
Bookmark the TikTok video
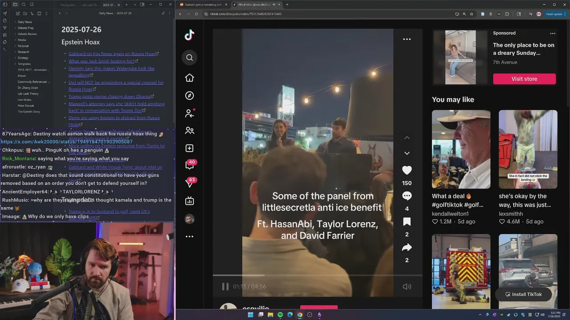pos(407,222)
